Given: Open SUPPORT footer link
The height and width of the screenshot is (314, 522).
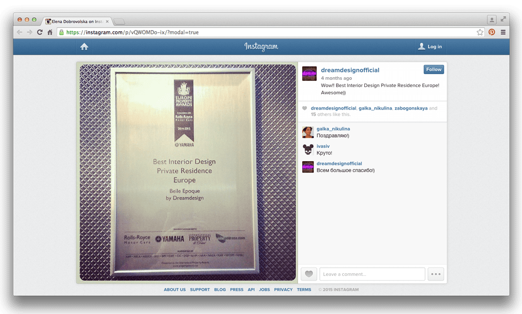Looking at the screenshot, I should coord(200,289).
